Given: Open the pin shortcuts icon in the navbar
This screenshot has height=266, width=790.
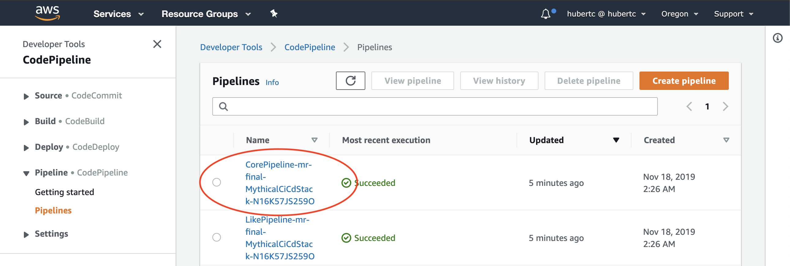Looking at the screenshot, I should [274, 13].
